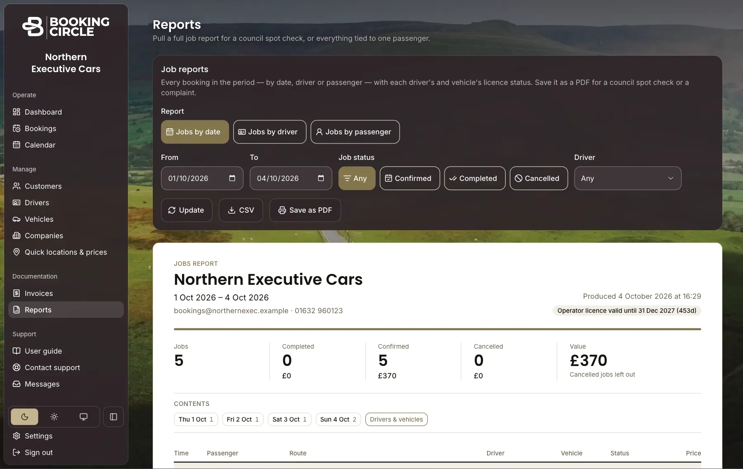Open Settings
The height and width of the screenshot is (469, 743).
66,436
